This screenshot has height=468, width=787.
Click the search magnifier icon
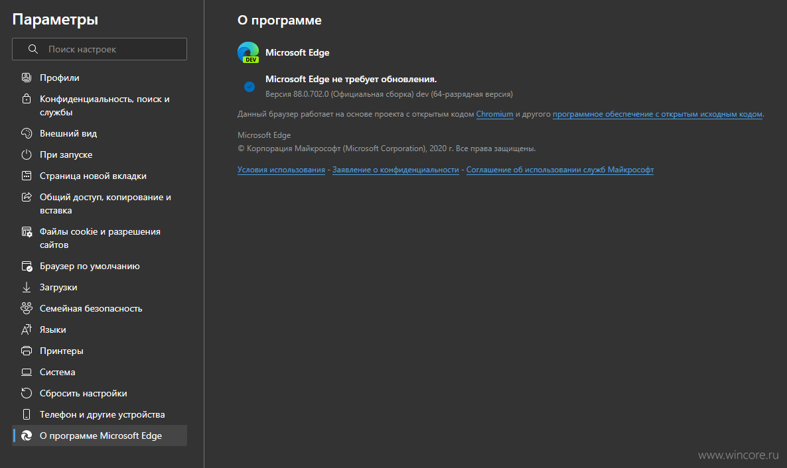click(33, 49)
